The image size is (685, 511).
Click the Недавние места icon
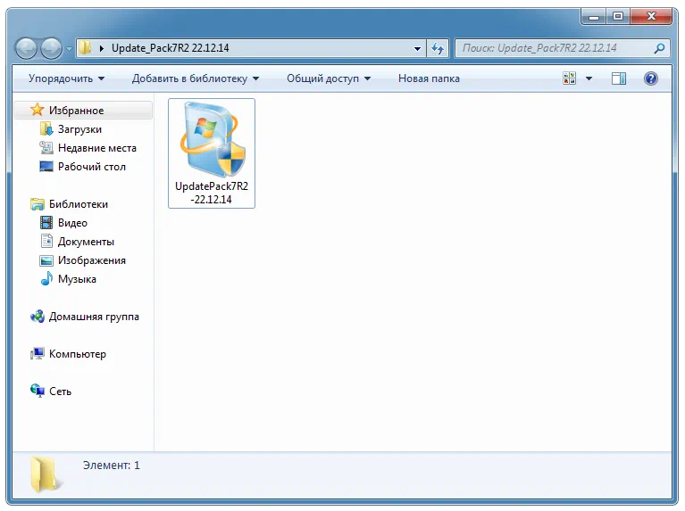(x=46, y=148)
